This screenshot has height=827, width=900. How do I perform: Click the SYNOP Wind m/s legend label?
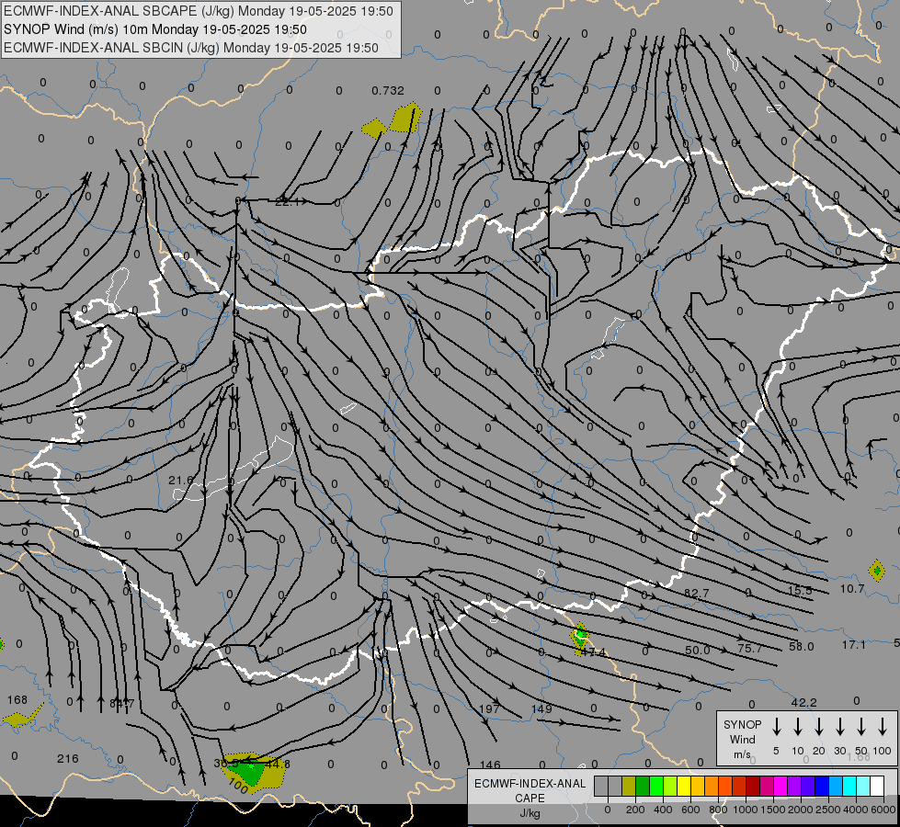(x=742, y=739)
